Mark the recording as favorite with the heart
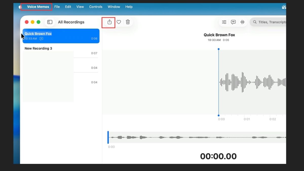The height and width of the screenshot is (171, 304). tap(119, 22)
